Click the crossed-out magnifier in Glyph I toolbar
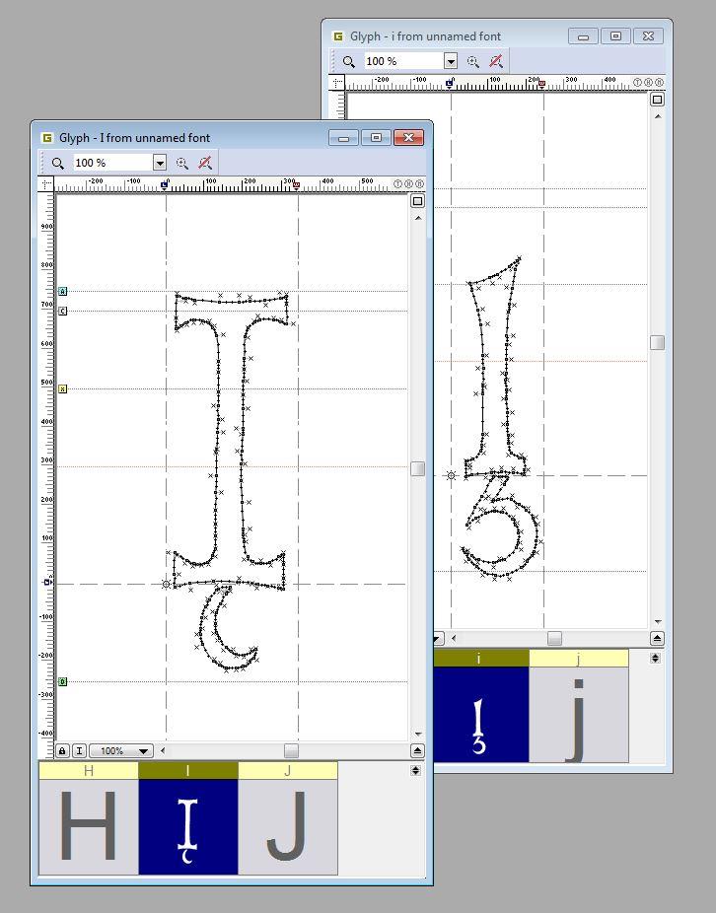The height and width of the screenshot is (913, 716). [205, 163]
